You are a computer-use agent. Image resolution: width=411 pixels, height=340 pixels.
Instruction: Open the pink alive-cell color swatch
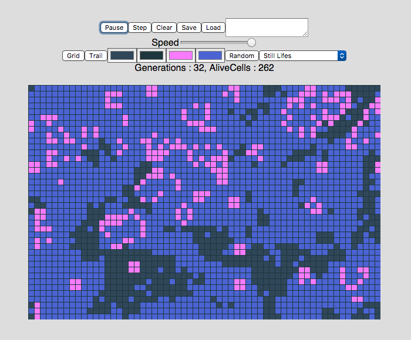pyautogui.click(x=181, y=56)
